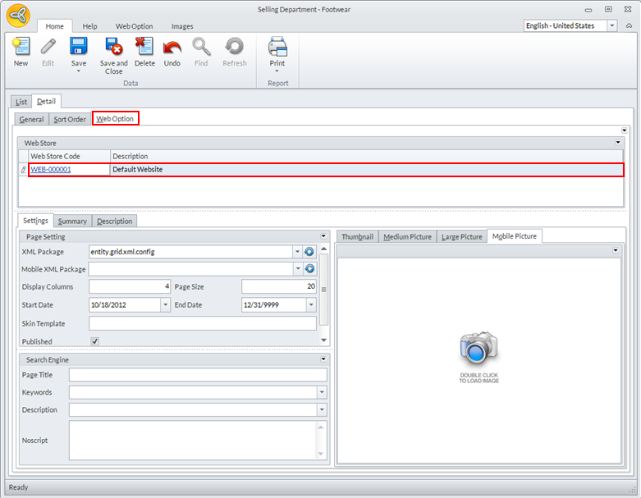The width and height of the screenshot is (641, 498).
Task: Open the language dropdown English - United States
Action: point(612,26)
